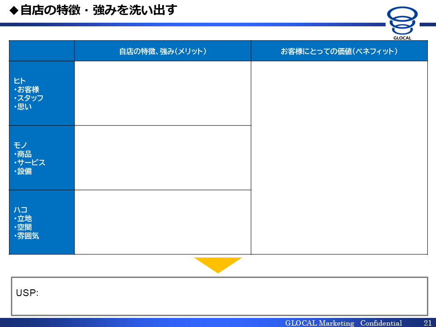Click the ・サービス bullet text
Viewport: 436px width, 327px height.
[x=30, y=163]
